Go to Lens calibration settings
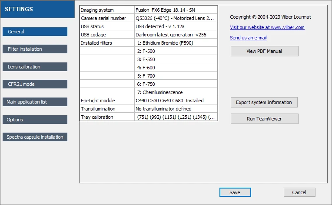Screen dimensions: 332x205 (x=35, y=67)
